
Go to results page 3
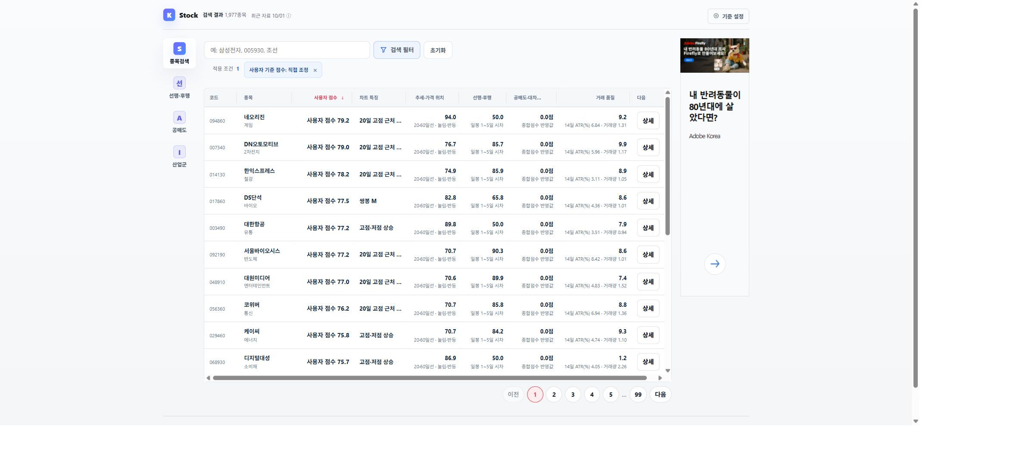click(573, 395)
